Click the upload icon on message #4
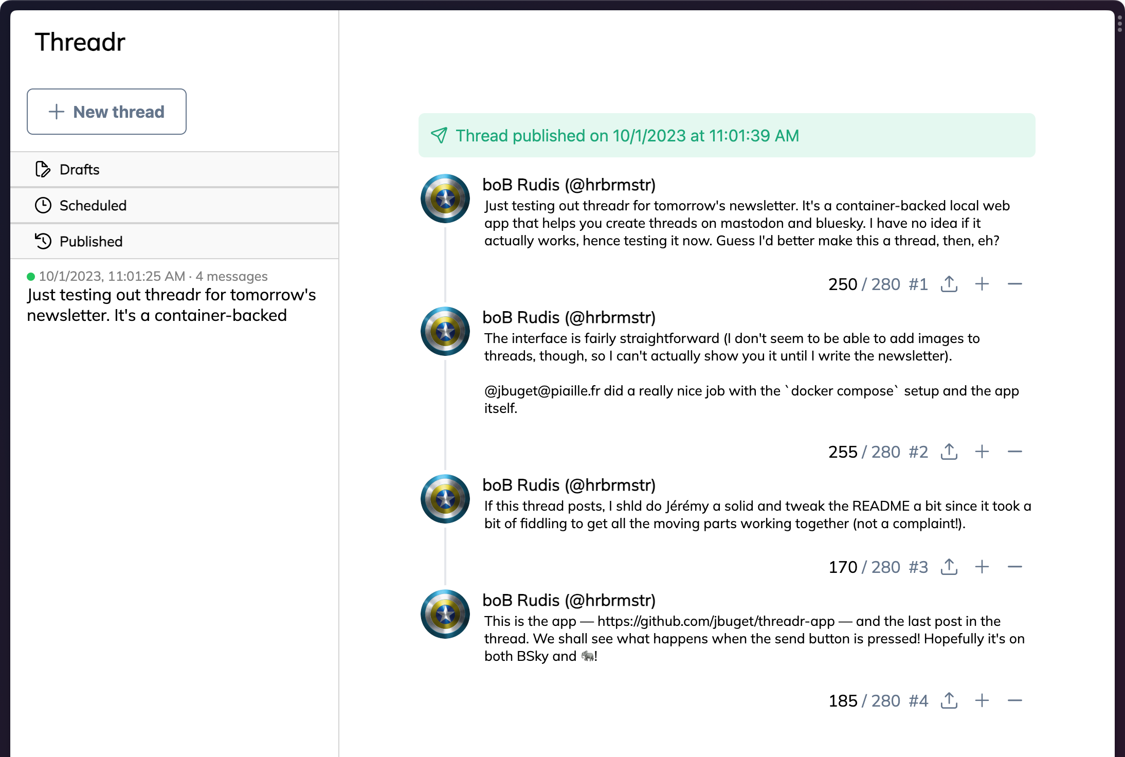This screenshot has width=1125, height=757. [949, 700]
